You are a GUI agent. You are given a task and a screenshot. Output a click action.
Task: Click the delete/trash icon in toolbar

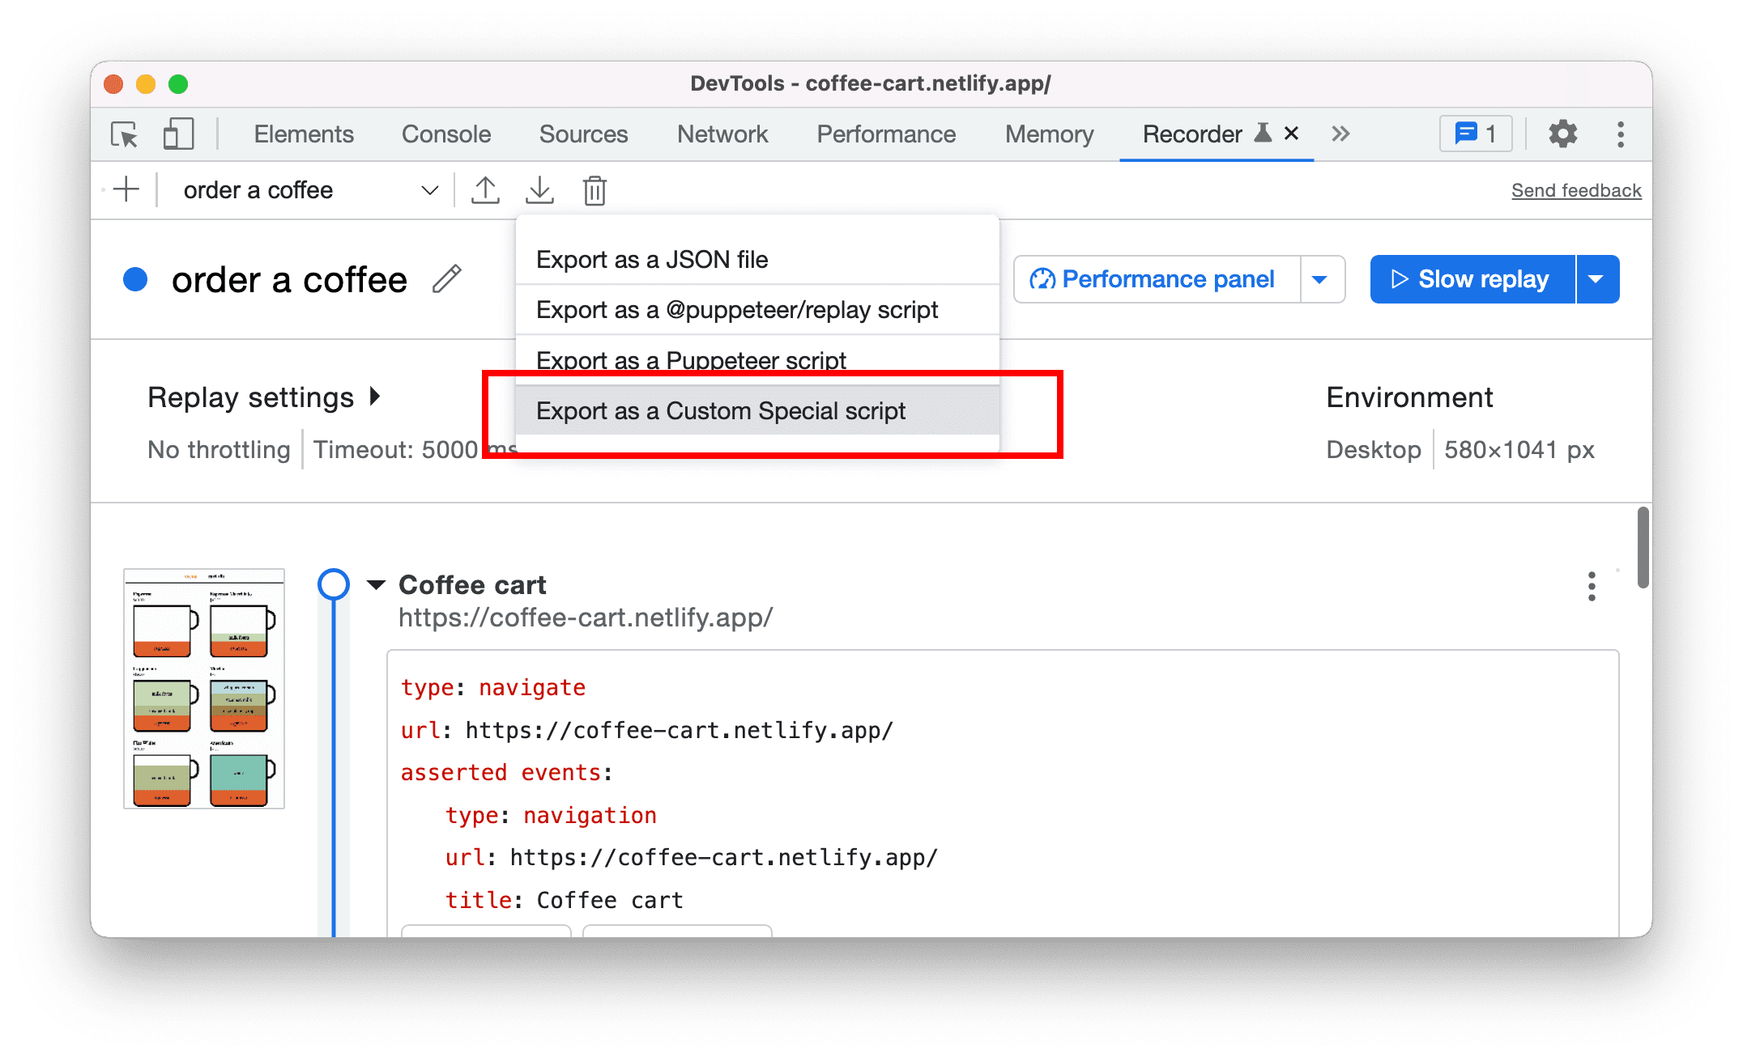(595, 189)
